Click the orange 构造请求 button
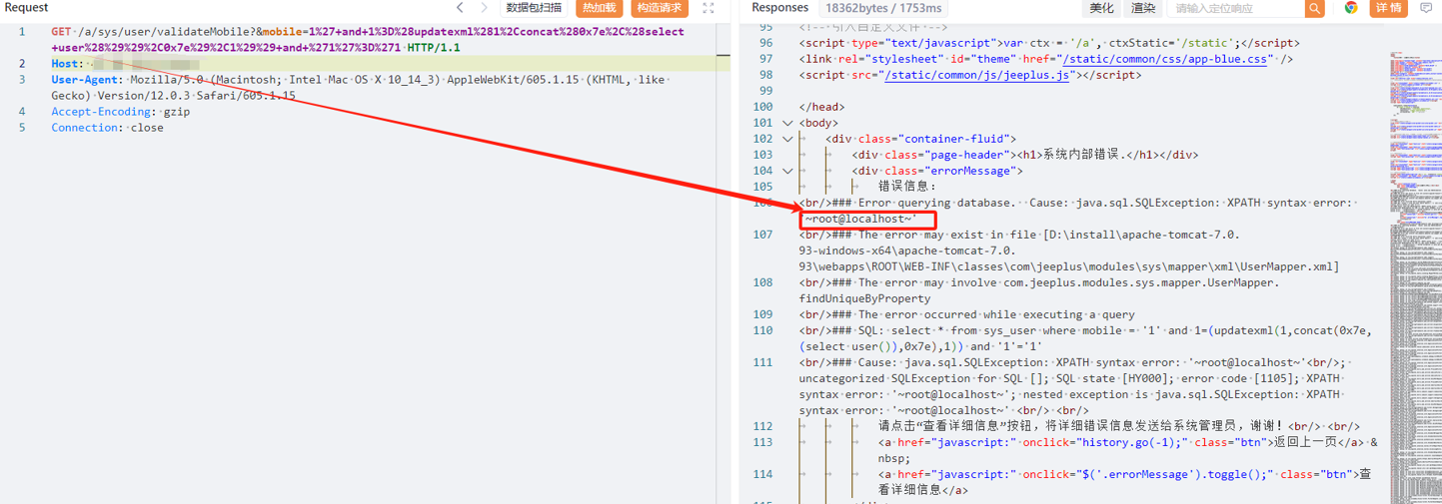The height and width of the screenshot is (504, 1442). [x=659, y=8]
